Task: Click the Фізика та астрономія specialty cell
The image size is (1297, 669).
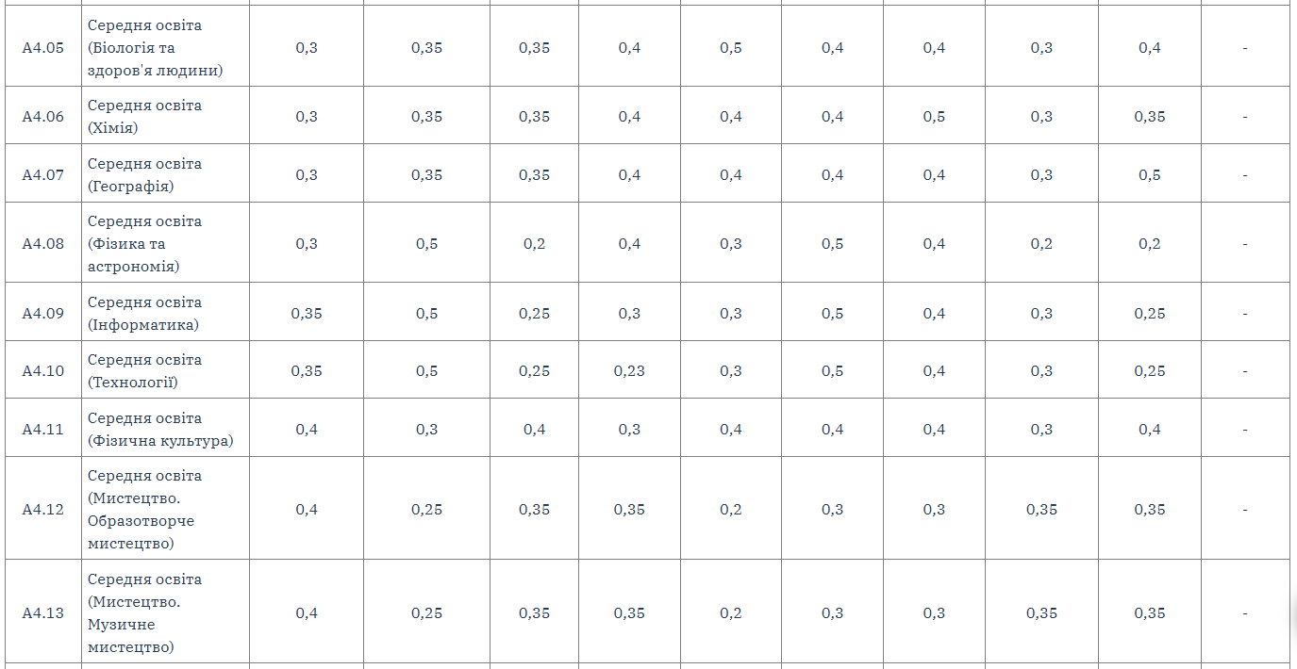Action: 165,243
